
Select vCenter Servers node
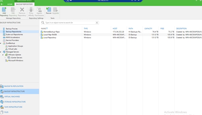coord(16,58)
